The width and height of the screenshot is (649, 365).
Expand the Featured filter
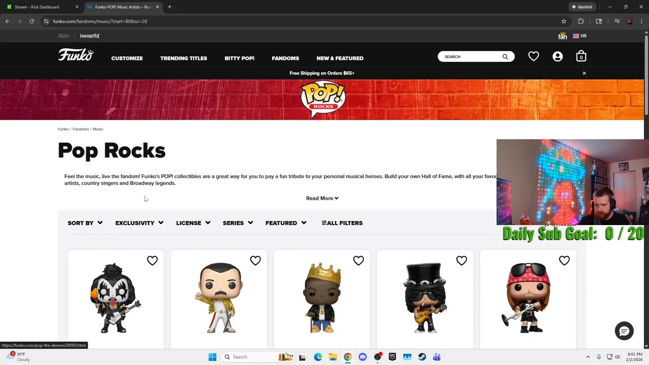(286, 223)
